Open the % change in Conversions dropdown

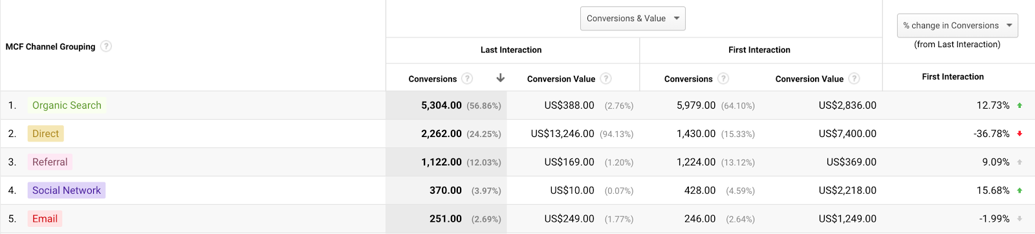[x=957, y=25]
